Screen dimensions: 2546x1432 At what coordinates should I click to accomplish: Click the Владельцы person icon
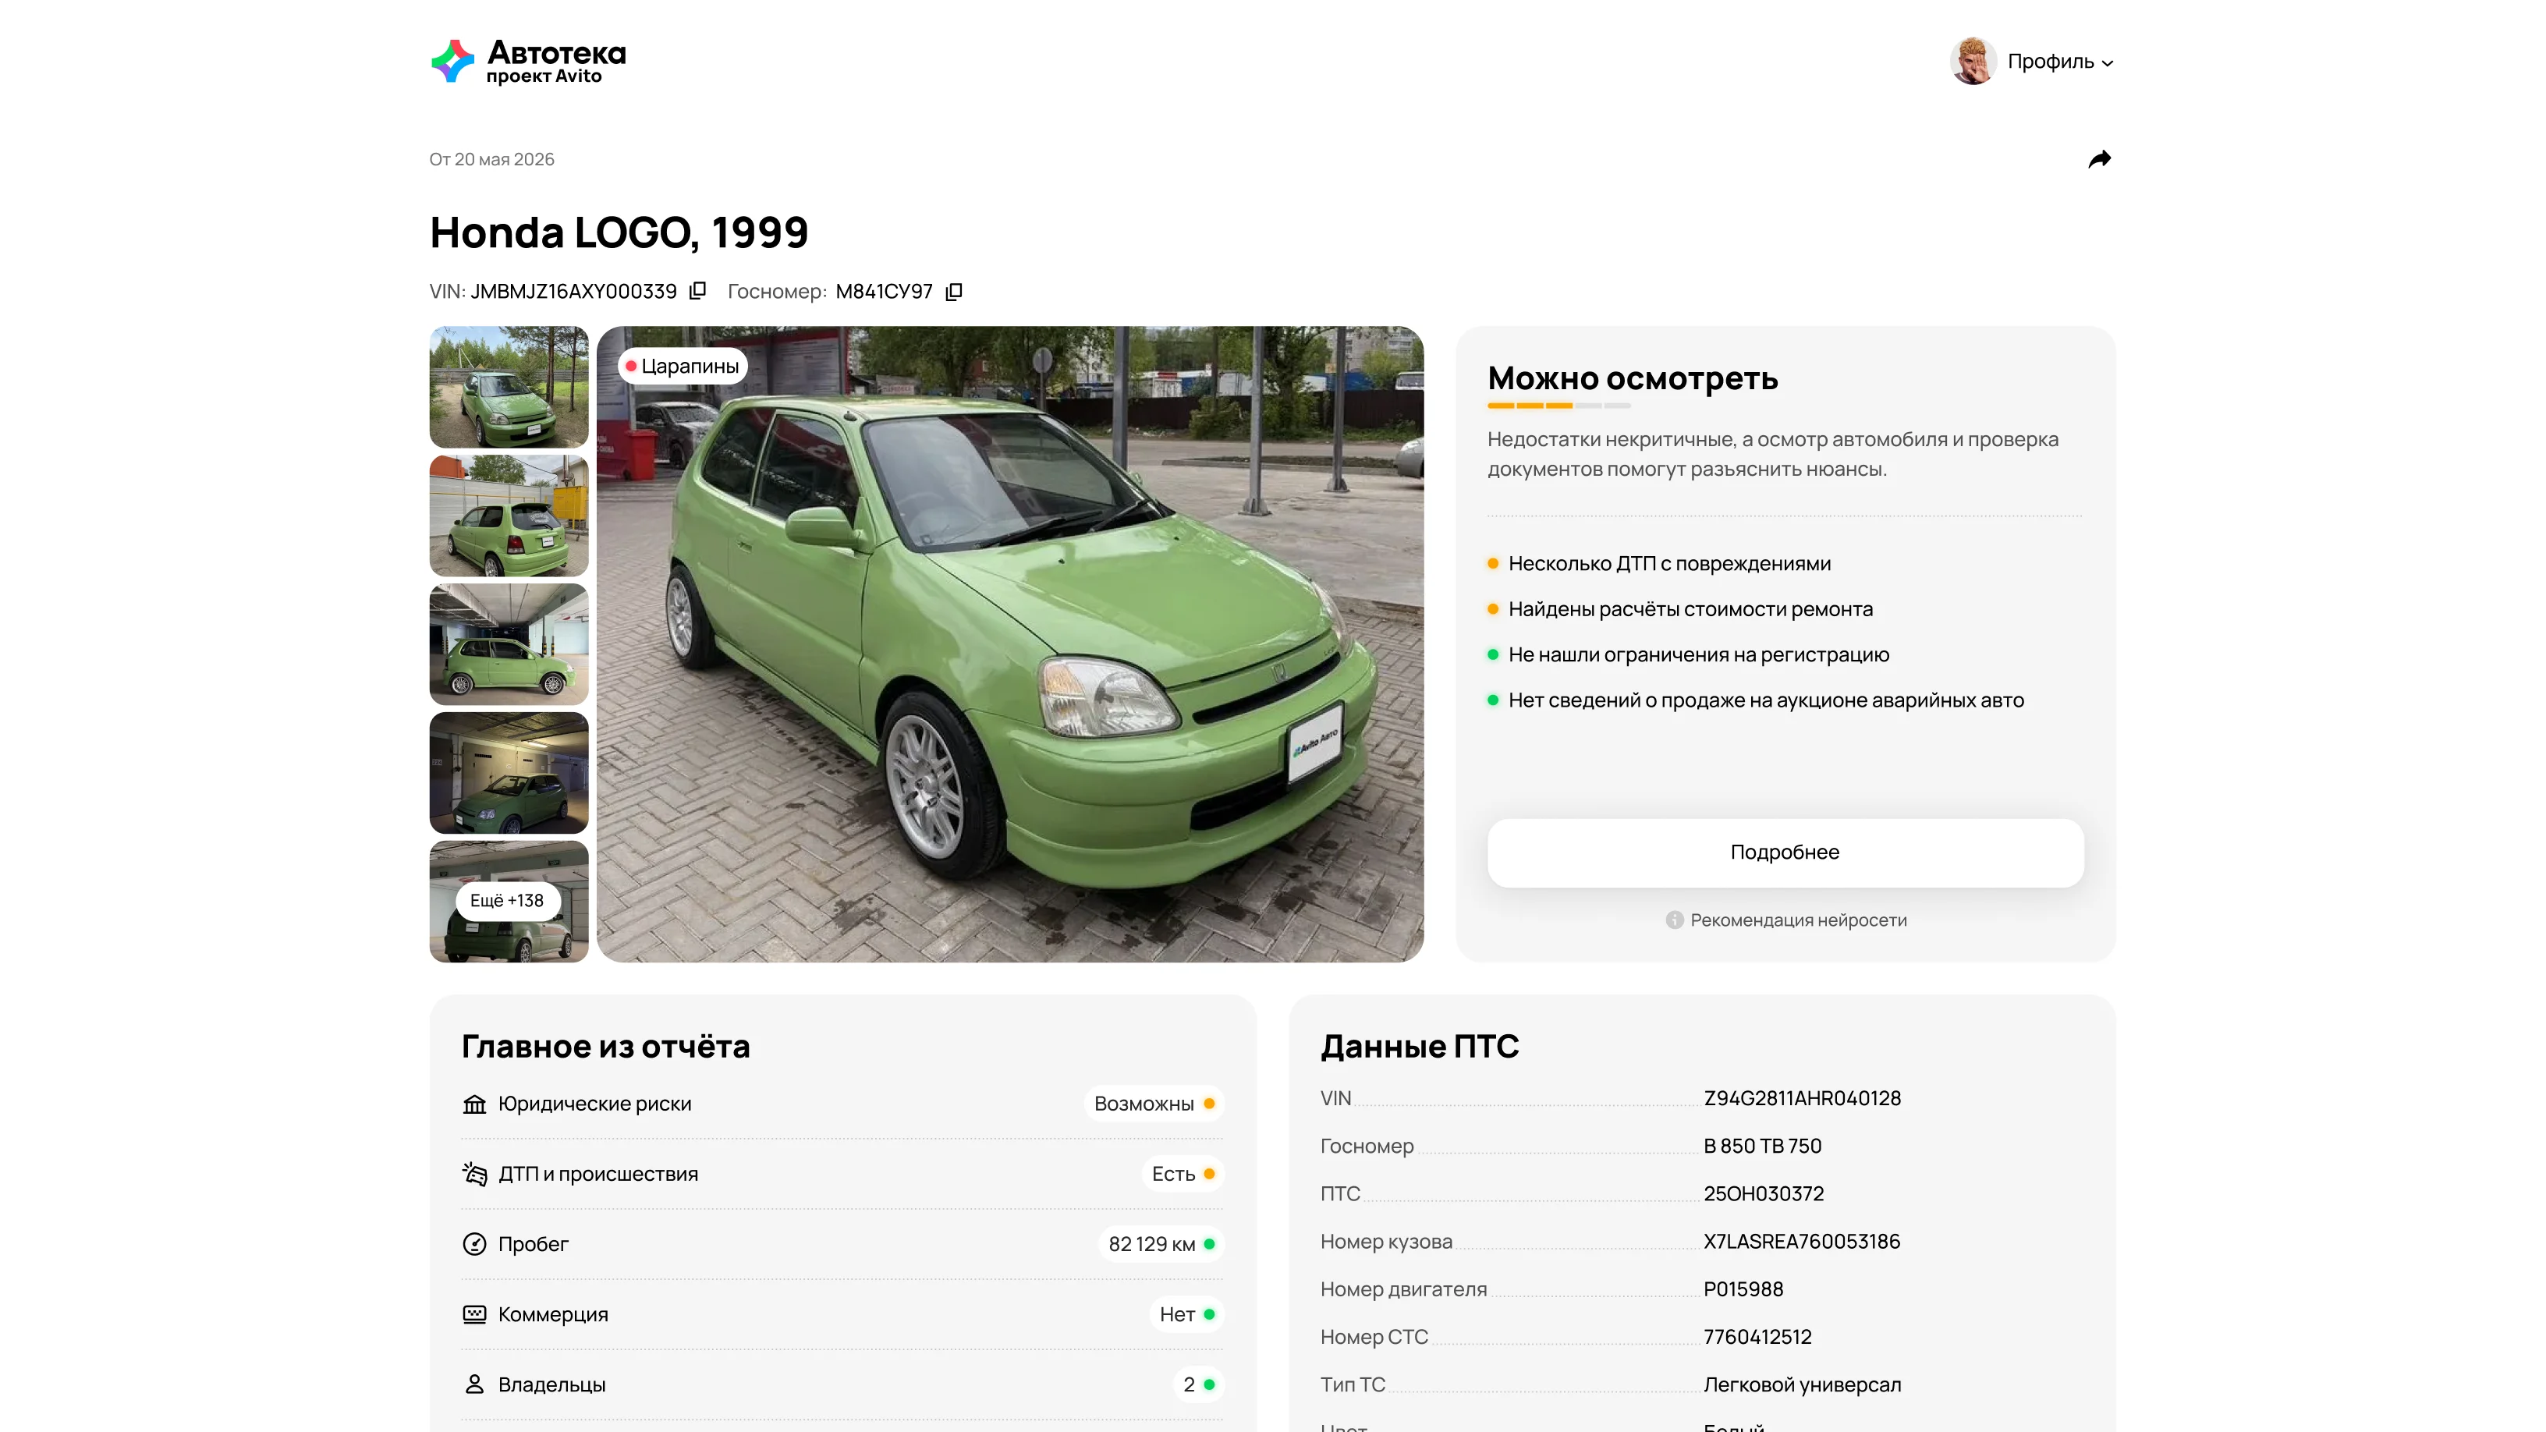pos(474,1384)
